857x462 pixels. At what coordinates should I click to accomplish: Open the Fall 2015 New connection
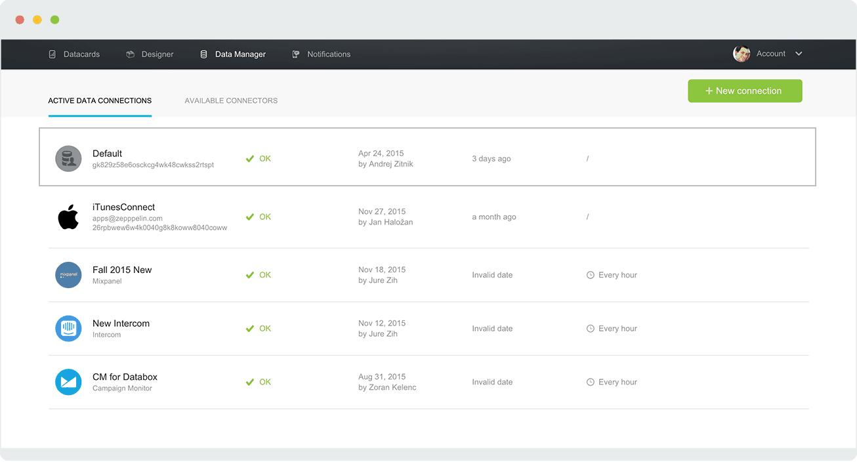pos(122,270)
